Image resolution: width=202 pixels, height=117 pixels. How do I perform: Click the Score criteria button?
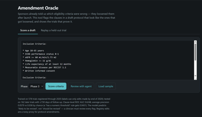click(x=56, y=86)
